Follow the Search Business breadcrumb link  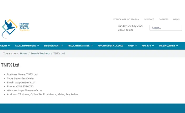[40, 54]
